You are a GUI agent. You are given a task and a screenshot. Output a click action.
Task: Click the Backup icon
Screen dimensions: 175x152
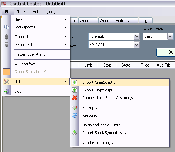[x=75, y=108]
